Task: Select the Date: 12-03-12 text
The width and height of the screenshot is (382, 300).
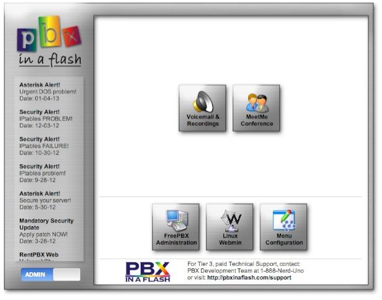Action: (39, 126)
